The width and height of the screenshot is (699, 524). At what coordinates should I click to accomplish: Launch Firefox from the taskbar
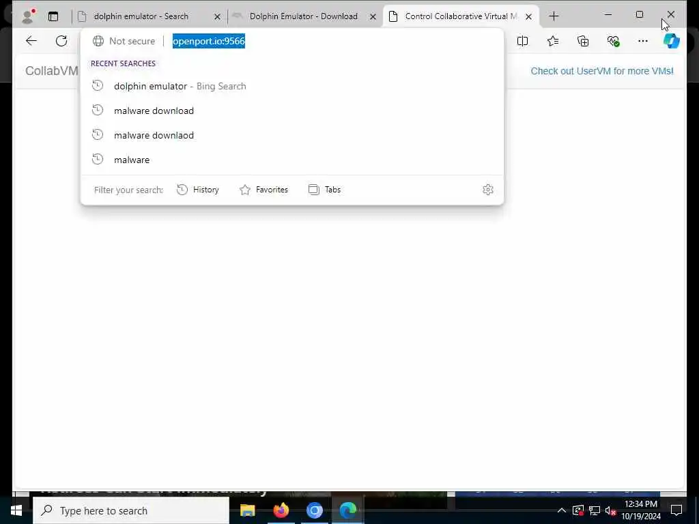(281, 510)
